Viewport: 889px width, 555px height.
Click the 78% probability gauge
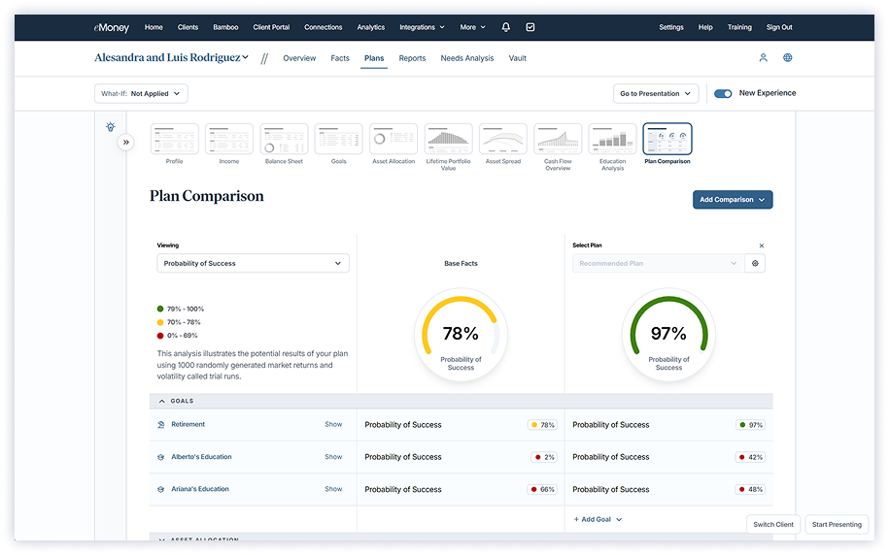pyautogui.click(x=461, y=335)
